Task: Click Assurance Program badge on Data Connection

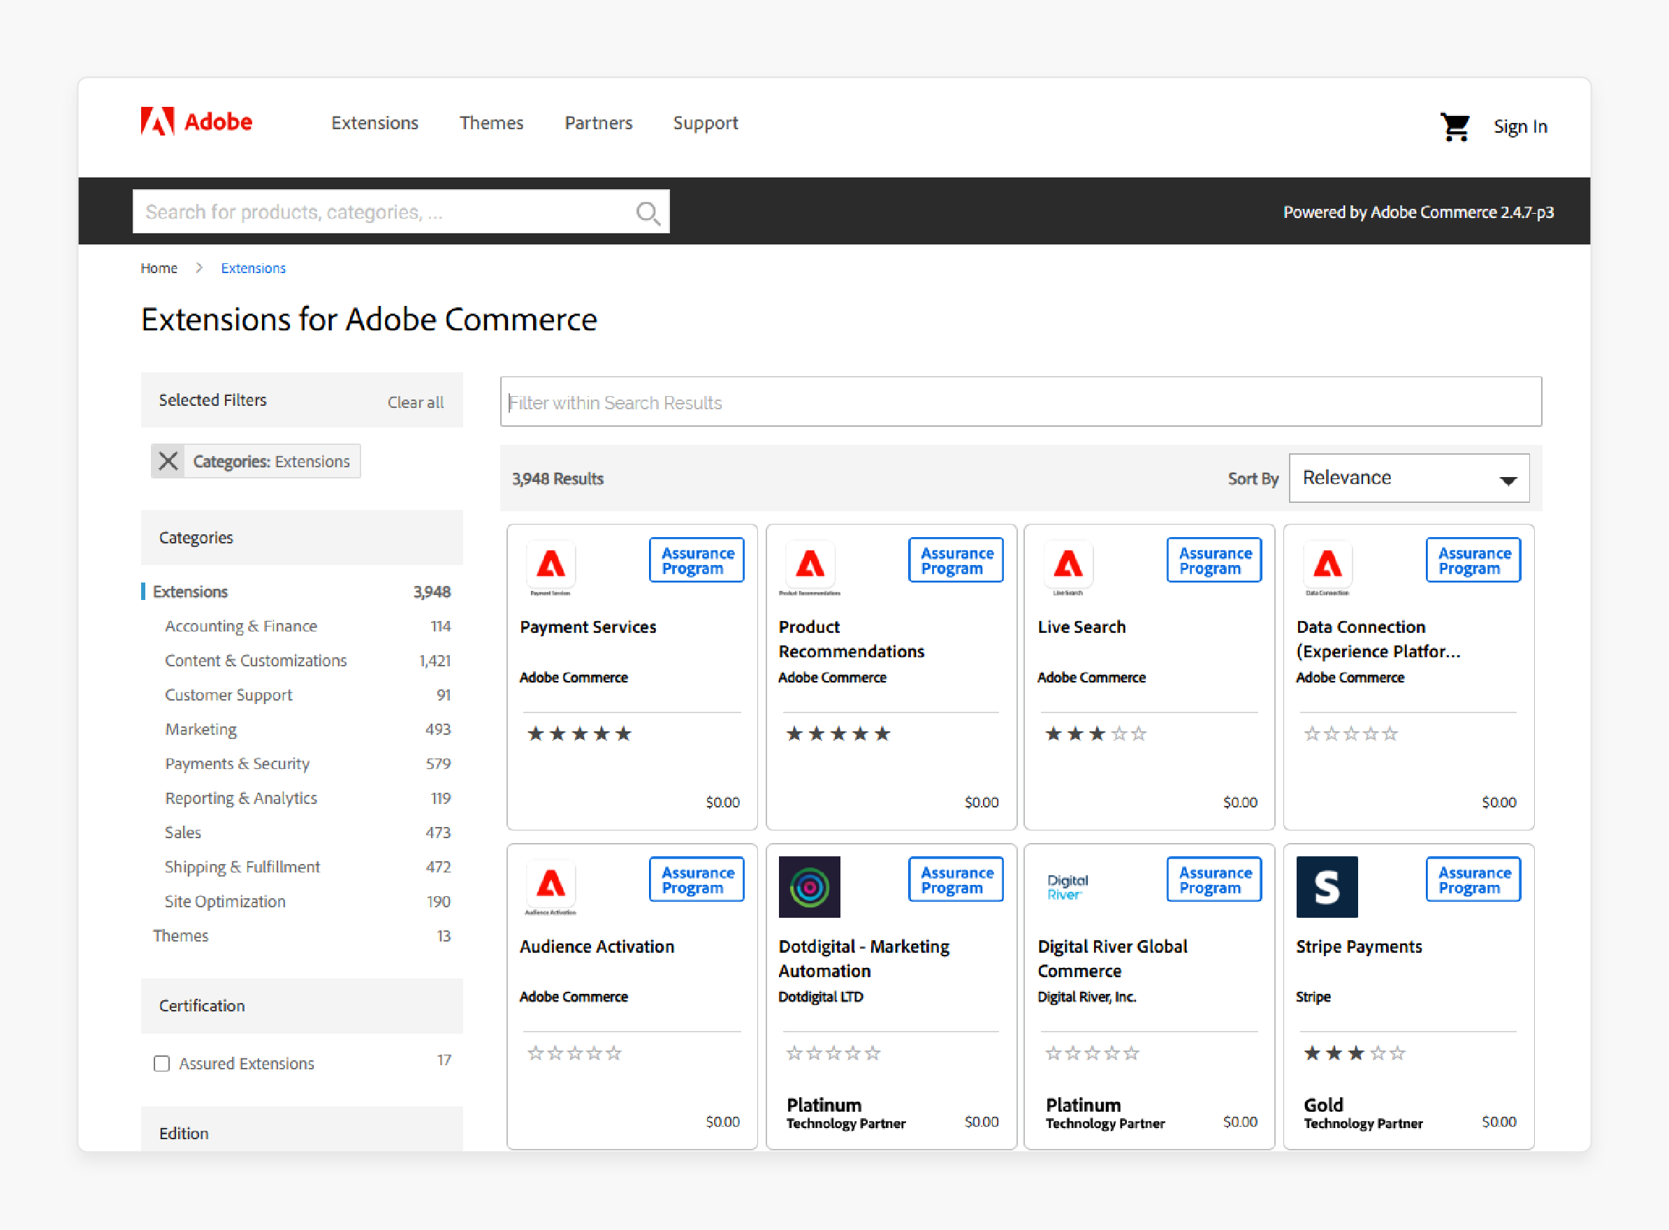Action: click(1474, 560)
